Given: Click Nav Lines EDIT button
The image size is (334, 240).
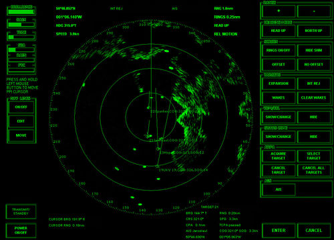Looking at the screenshot, I should coord(21,121).
